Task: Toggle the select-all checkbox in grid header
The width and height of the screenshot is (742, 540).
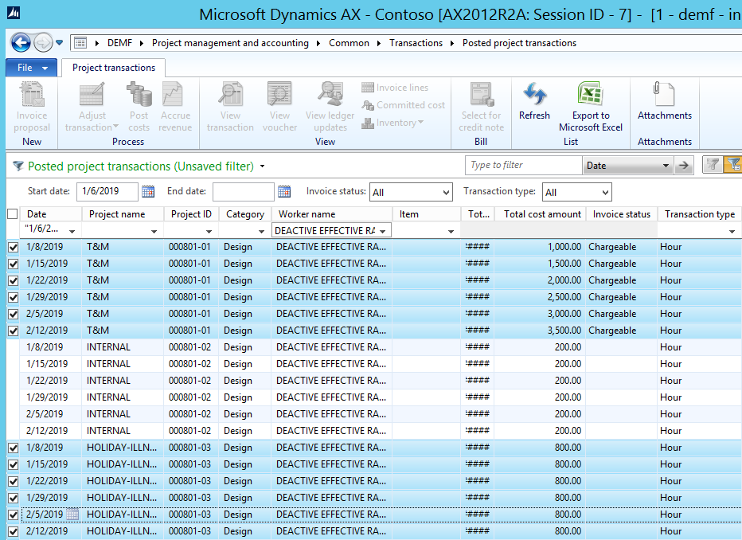Action: point(12,213)
